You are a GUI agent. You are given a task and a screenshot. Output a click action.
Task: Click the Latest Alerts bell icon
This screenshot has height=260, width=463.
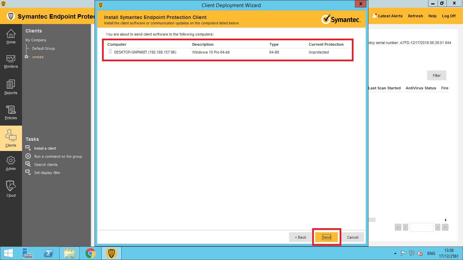[x=375, y=16]
